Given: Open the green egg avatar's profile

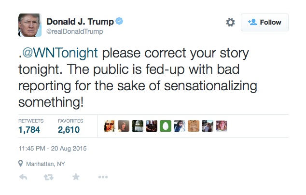Looking at the screenshot, I should [166, 126].
